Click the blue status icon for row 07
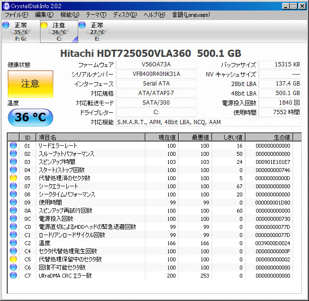This screenshot has width=309, height=301. click(13, 186)
